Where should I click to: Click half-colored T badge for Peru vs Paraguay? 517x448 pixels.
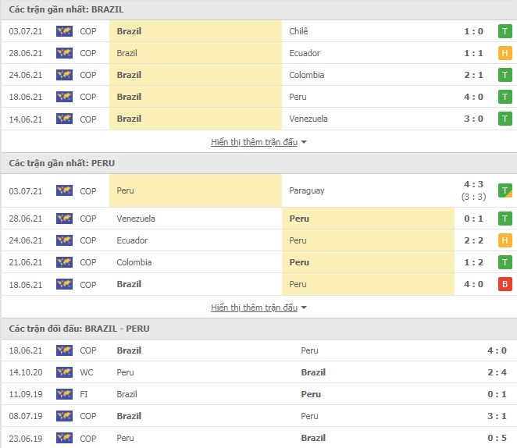(x=505, y=190)
